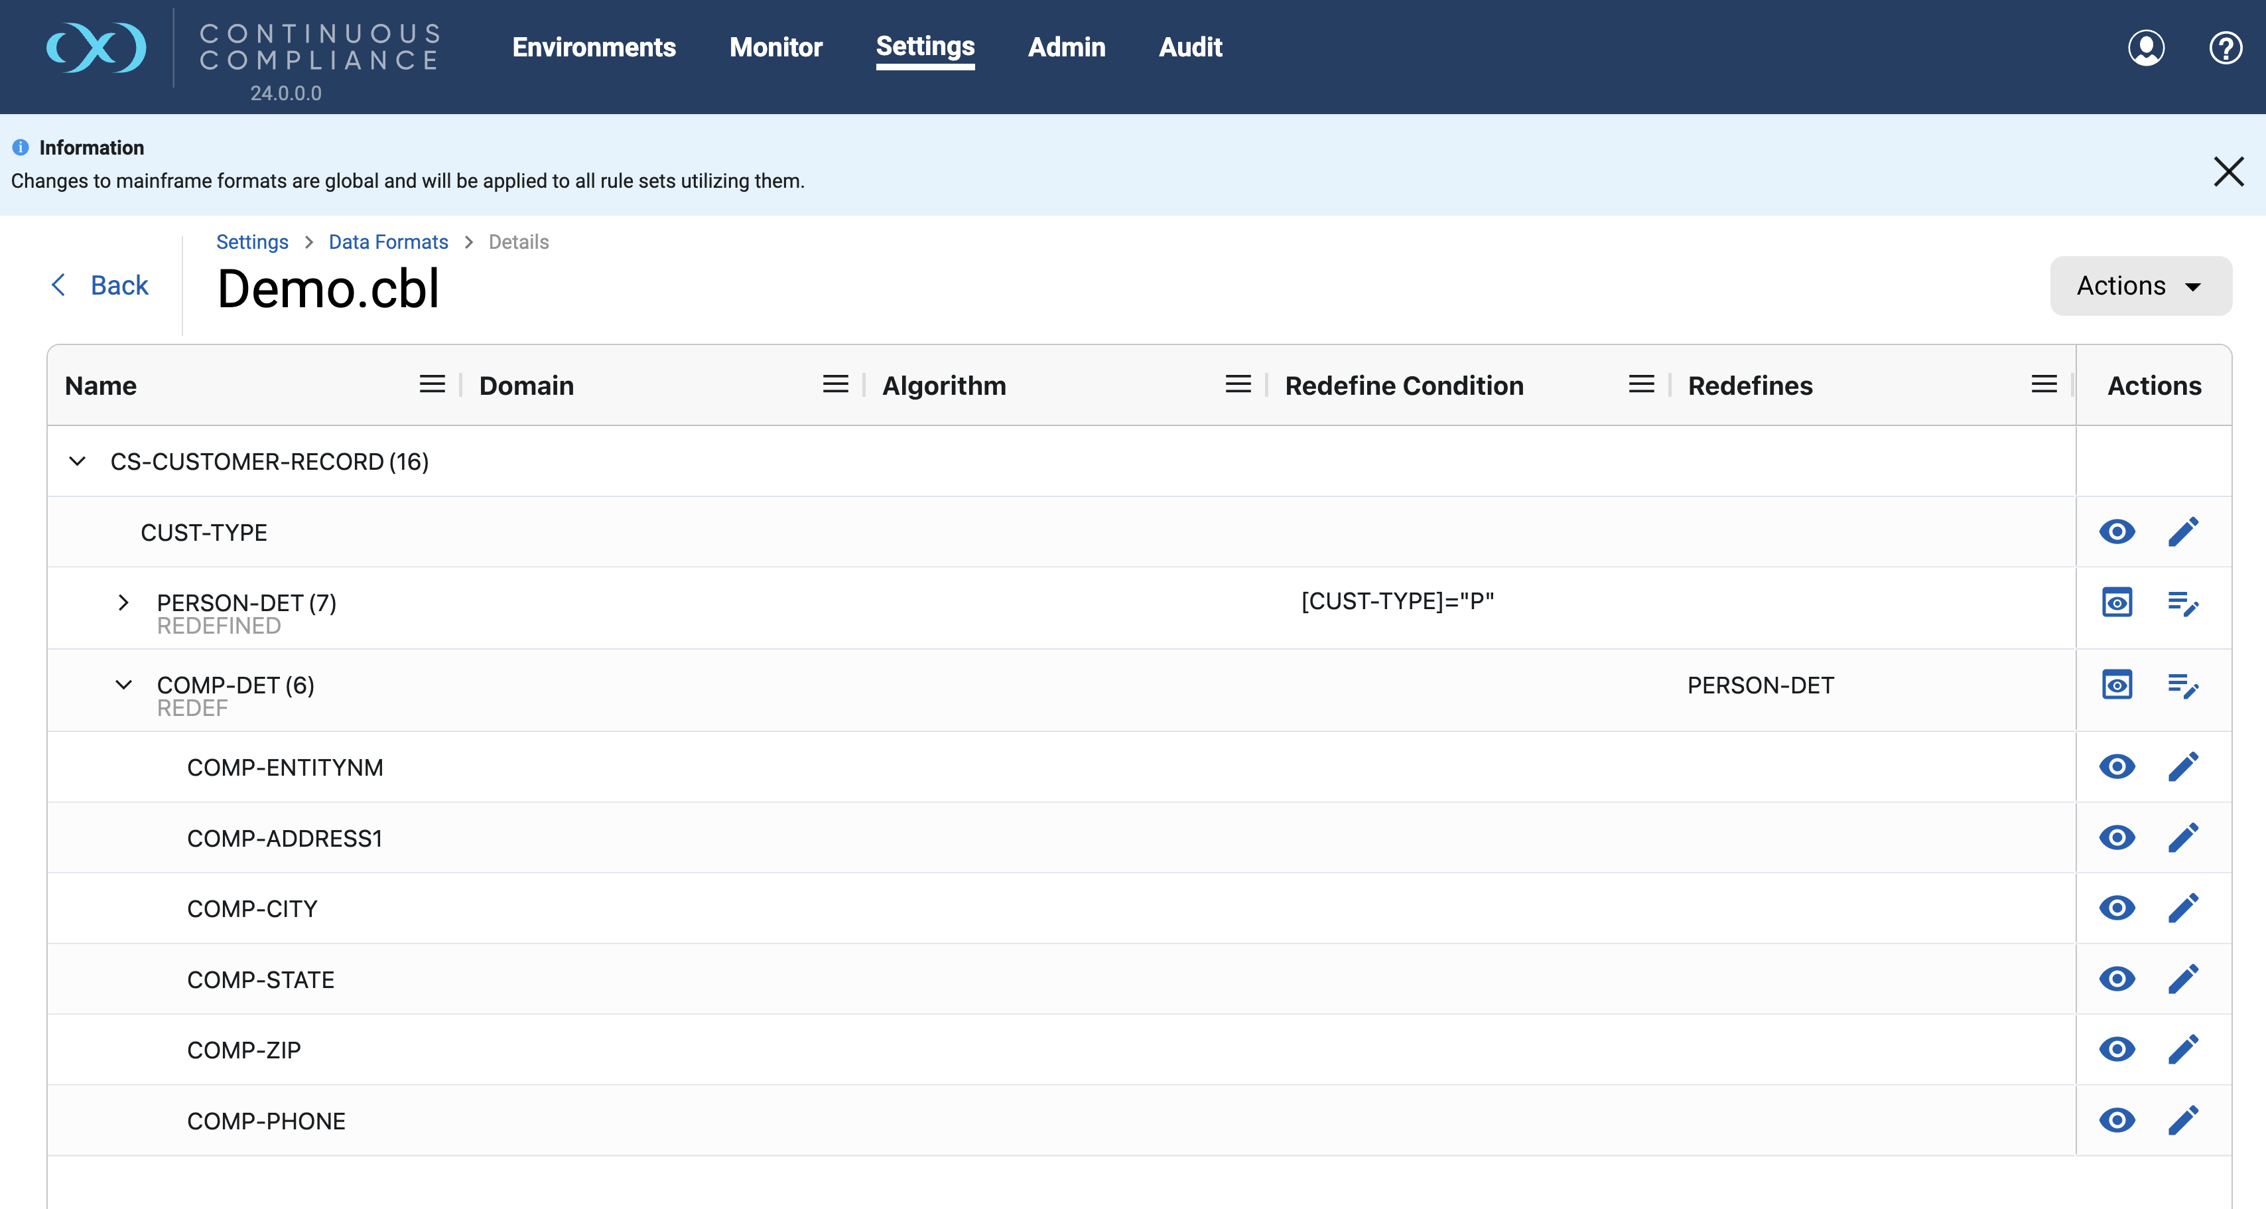This screenshot has height=1209, width=2266.
Task: Navigate to Data Formats breadcrumb
Action: tap(388, 242)
